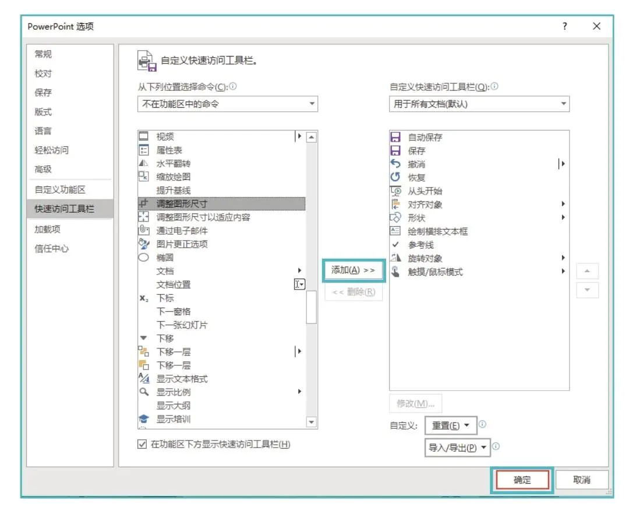Click the << 删除(R) button
The width and height of the screenshot is (636, 518).
click(354, 292)
